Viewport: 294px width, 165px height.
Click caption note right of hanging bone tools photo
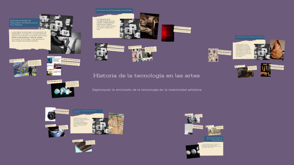(277, 67)
